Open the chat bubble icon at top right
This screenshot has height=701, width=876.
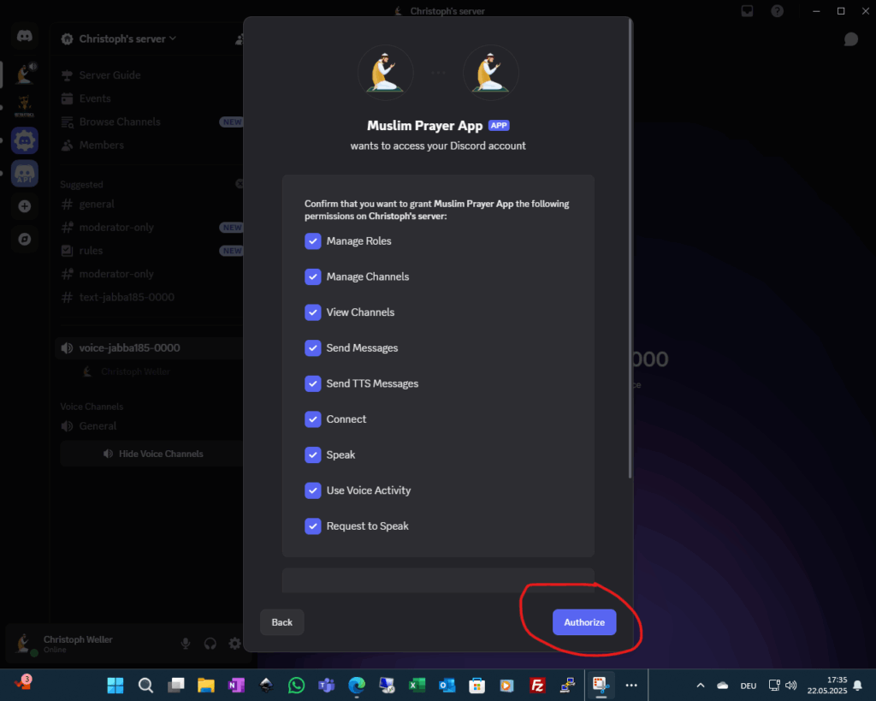(x=851, y=39)
